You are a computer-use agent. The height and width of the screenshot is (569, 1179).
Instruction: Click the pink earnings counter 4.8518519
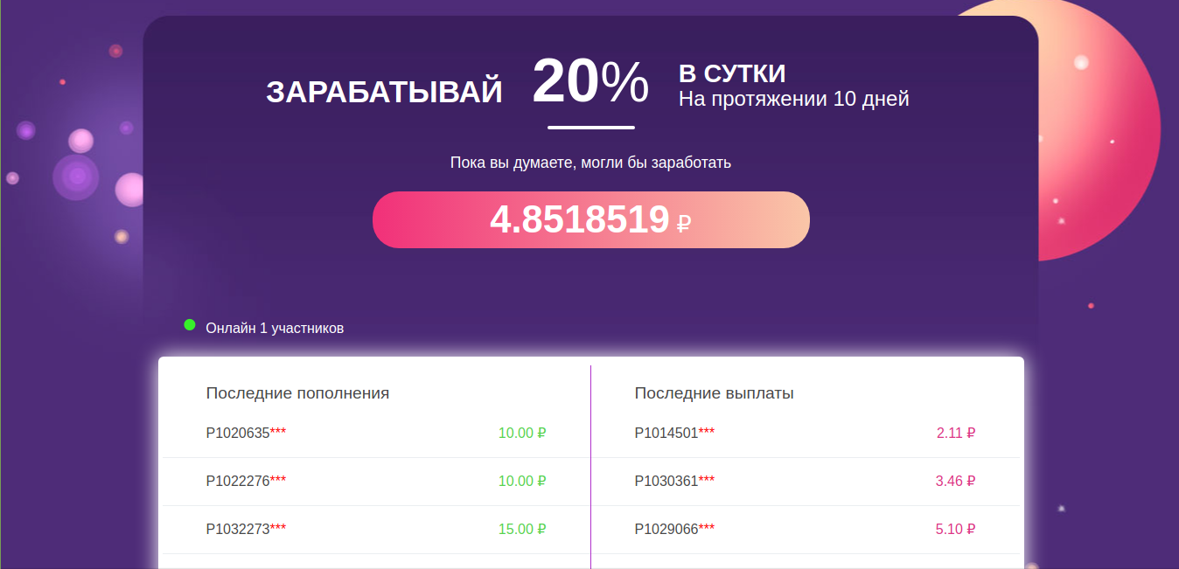(591, 219)
